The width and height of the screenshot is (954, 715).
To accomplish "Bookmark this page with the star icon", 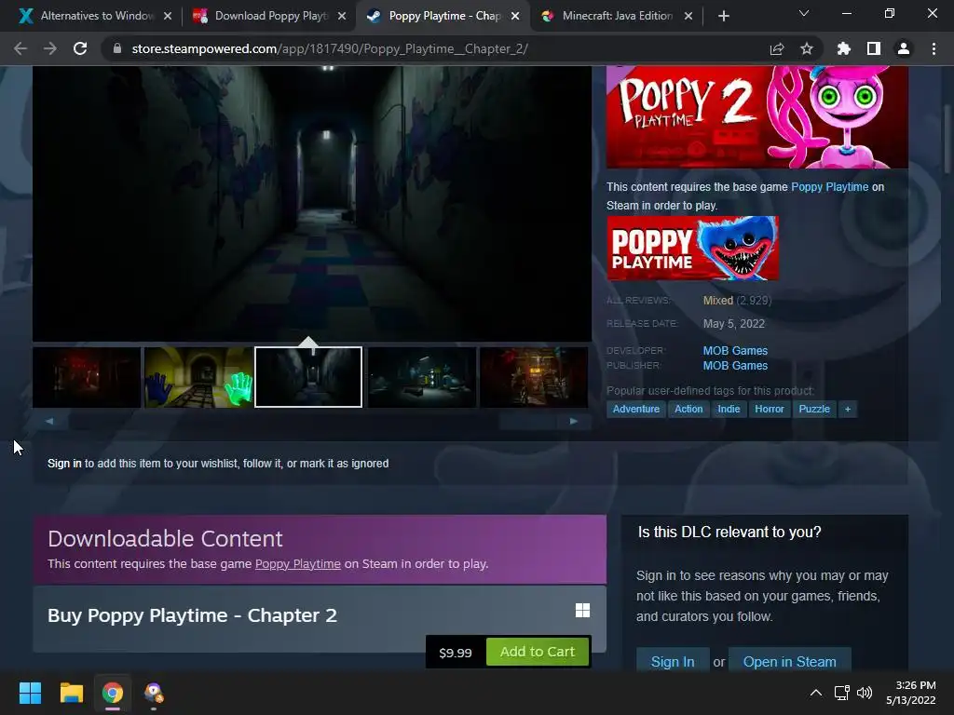I will point(807,48).
